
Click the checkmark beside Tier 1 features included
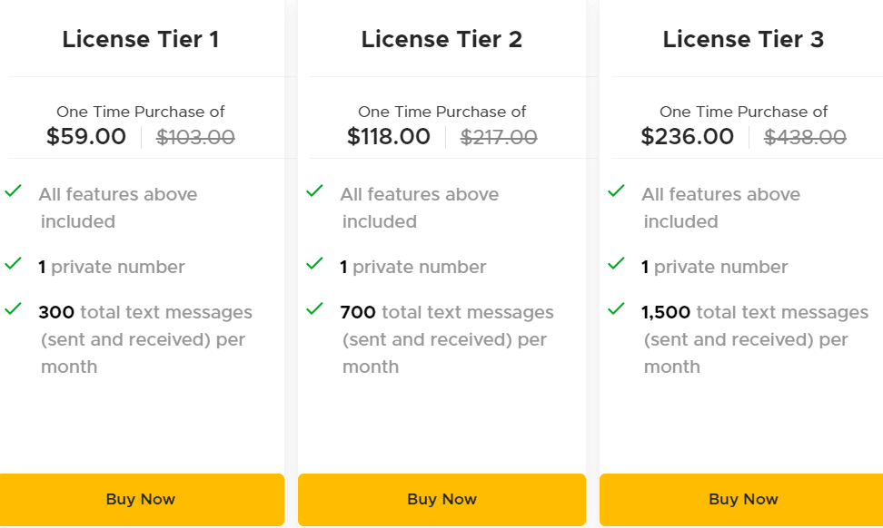pos(15,191)
